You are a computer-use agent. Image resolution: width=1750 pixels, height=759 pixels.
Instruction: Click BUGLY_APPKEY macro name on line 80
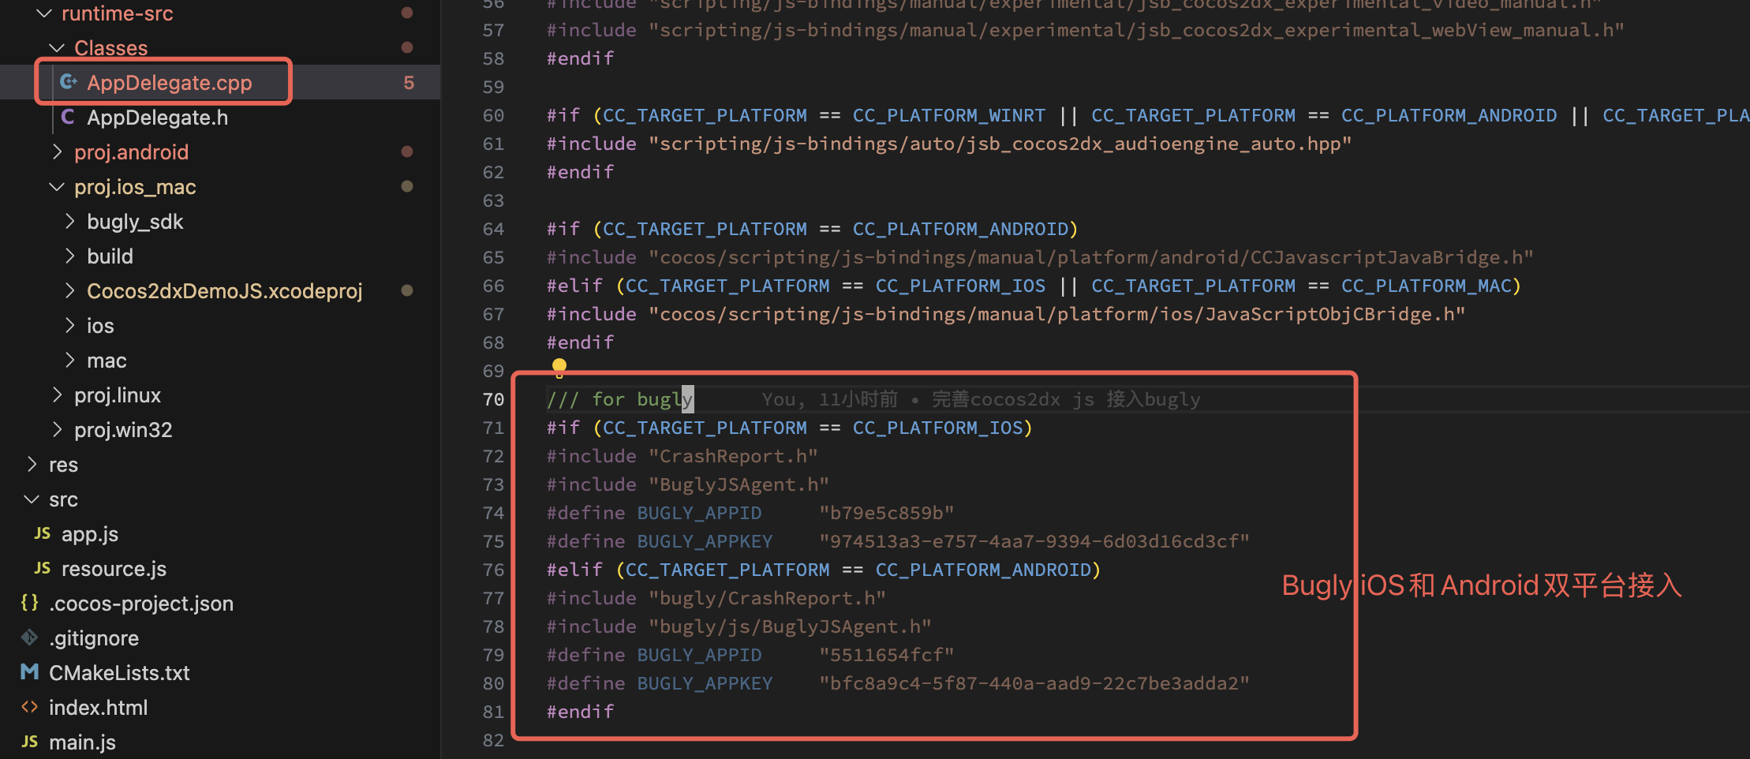coord(705,683)
